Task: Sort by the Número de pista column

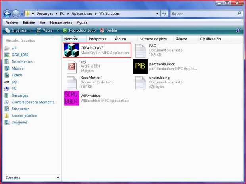Action: (156, 39)
